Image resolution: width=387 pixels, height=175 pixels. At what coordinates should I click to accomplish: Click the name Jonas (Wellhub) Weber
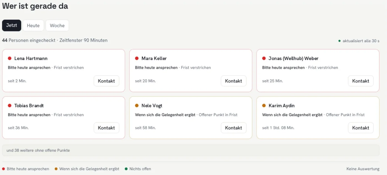click(294, 58)
